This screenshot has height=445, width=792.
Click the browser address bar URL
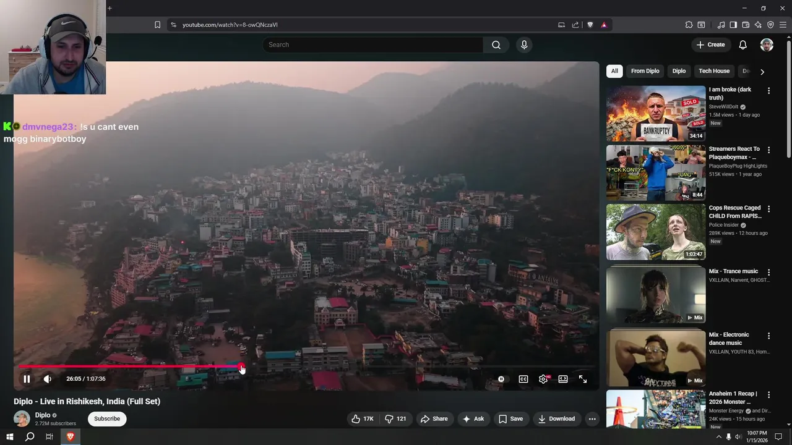click(230, 25)
